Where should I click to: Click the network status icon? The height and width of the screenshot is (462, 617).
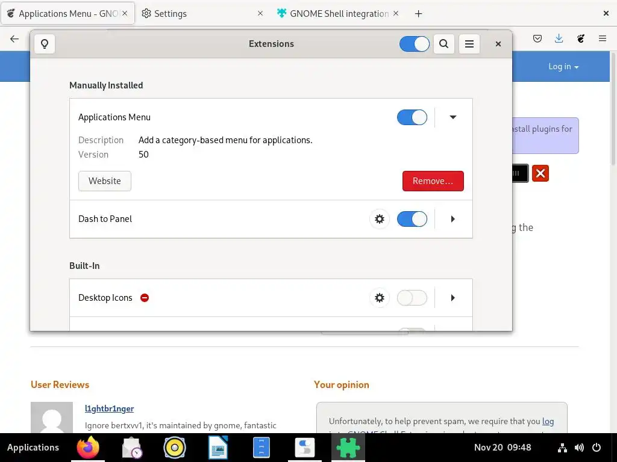(x=562, y=448)
